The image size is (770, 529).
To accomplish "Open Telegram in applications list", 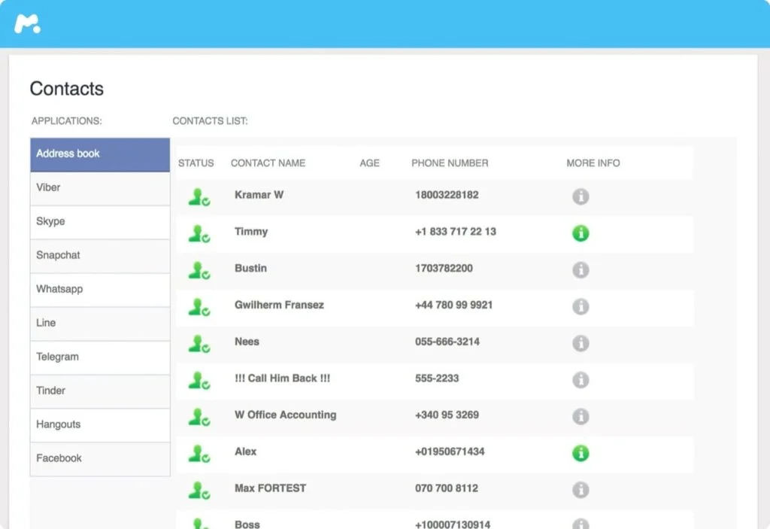I will (x=100, y=357).
